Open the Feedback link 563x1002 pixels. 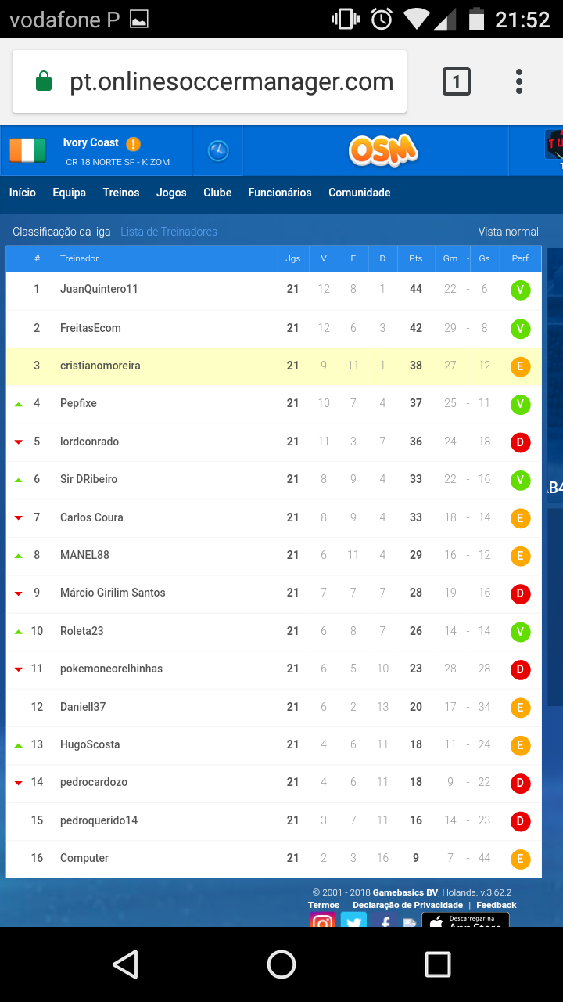click(x=497, y=905)
